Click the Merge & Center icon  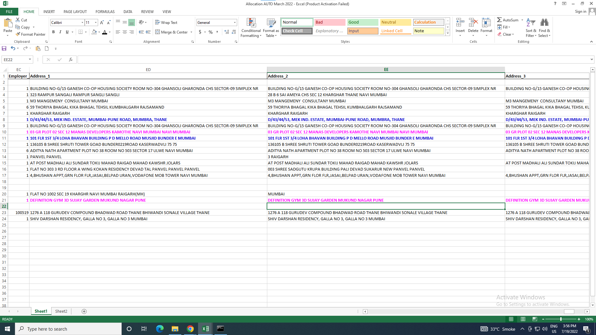pos(158,32)
